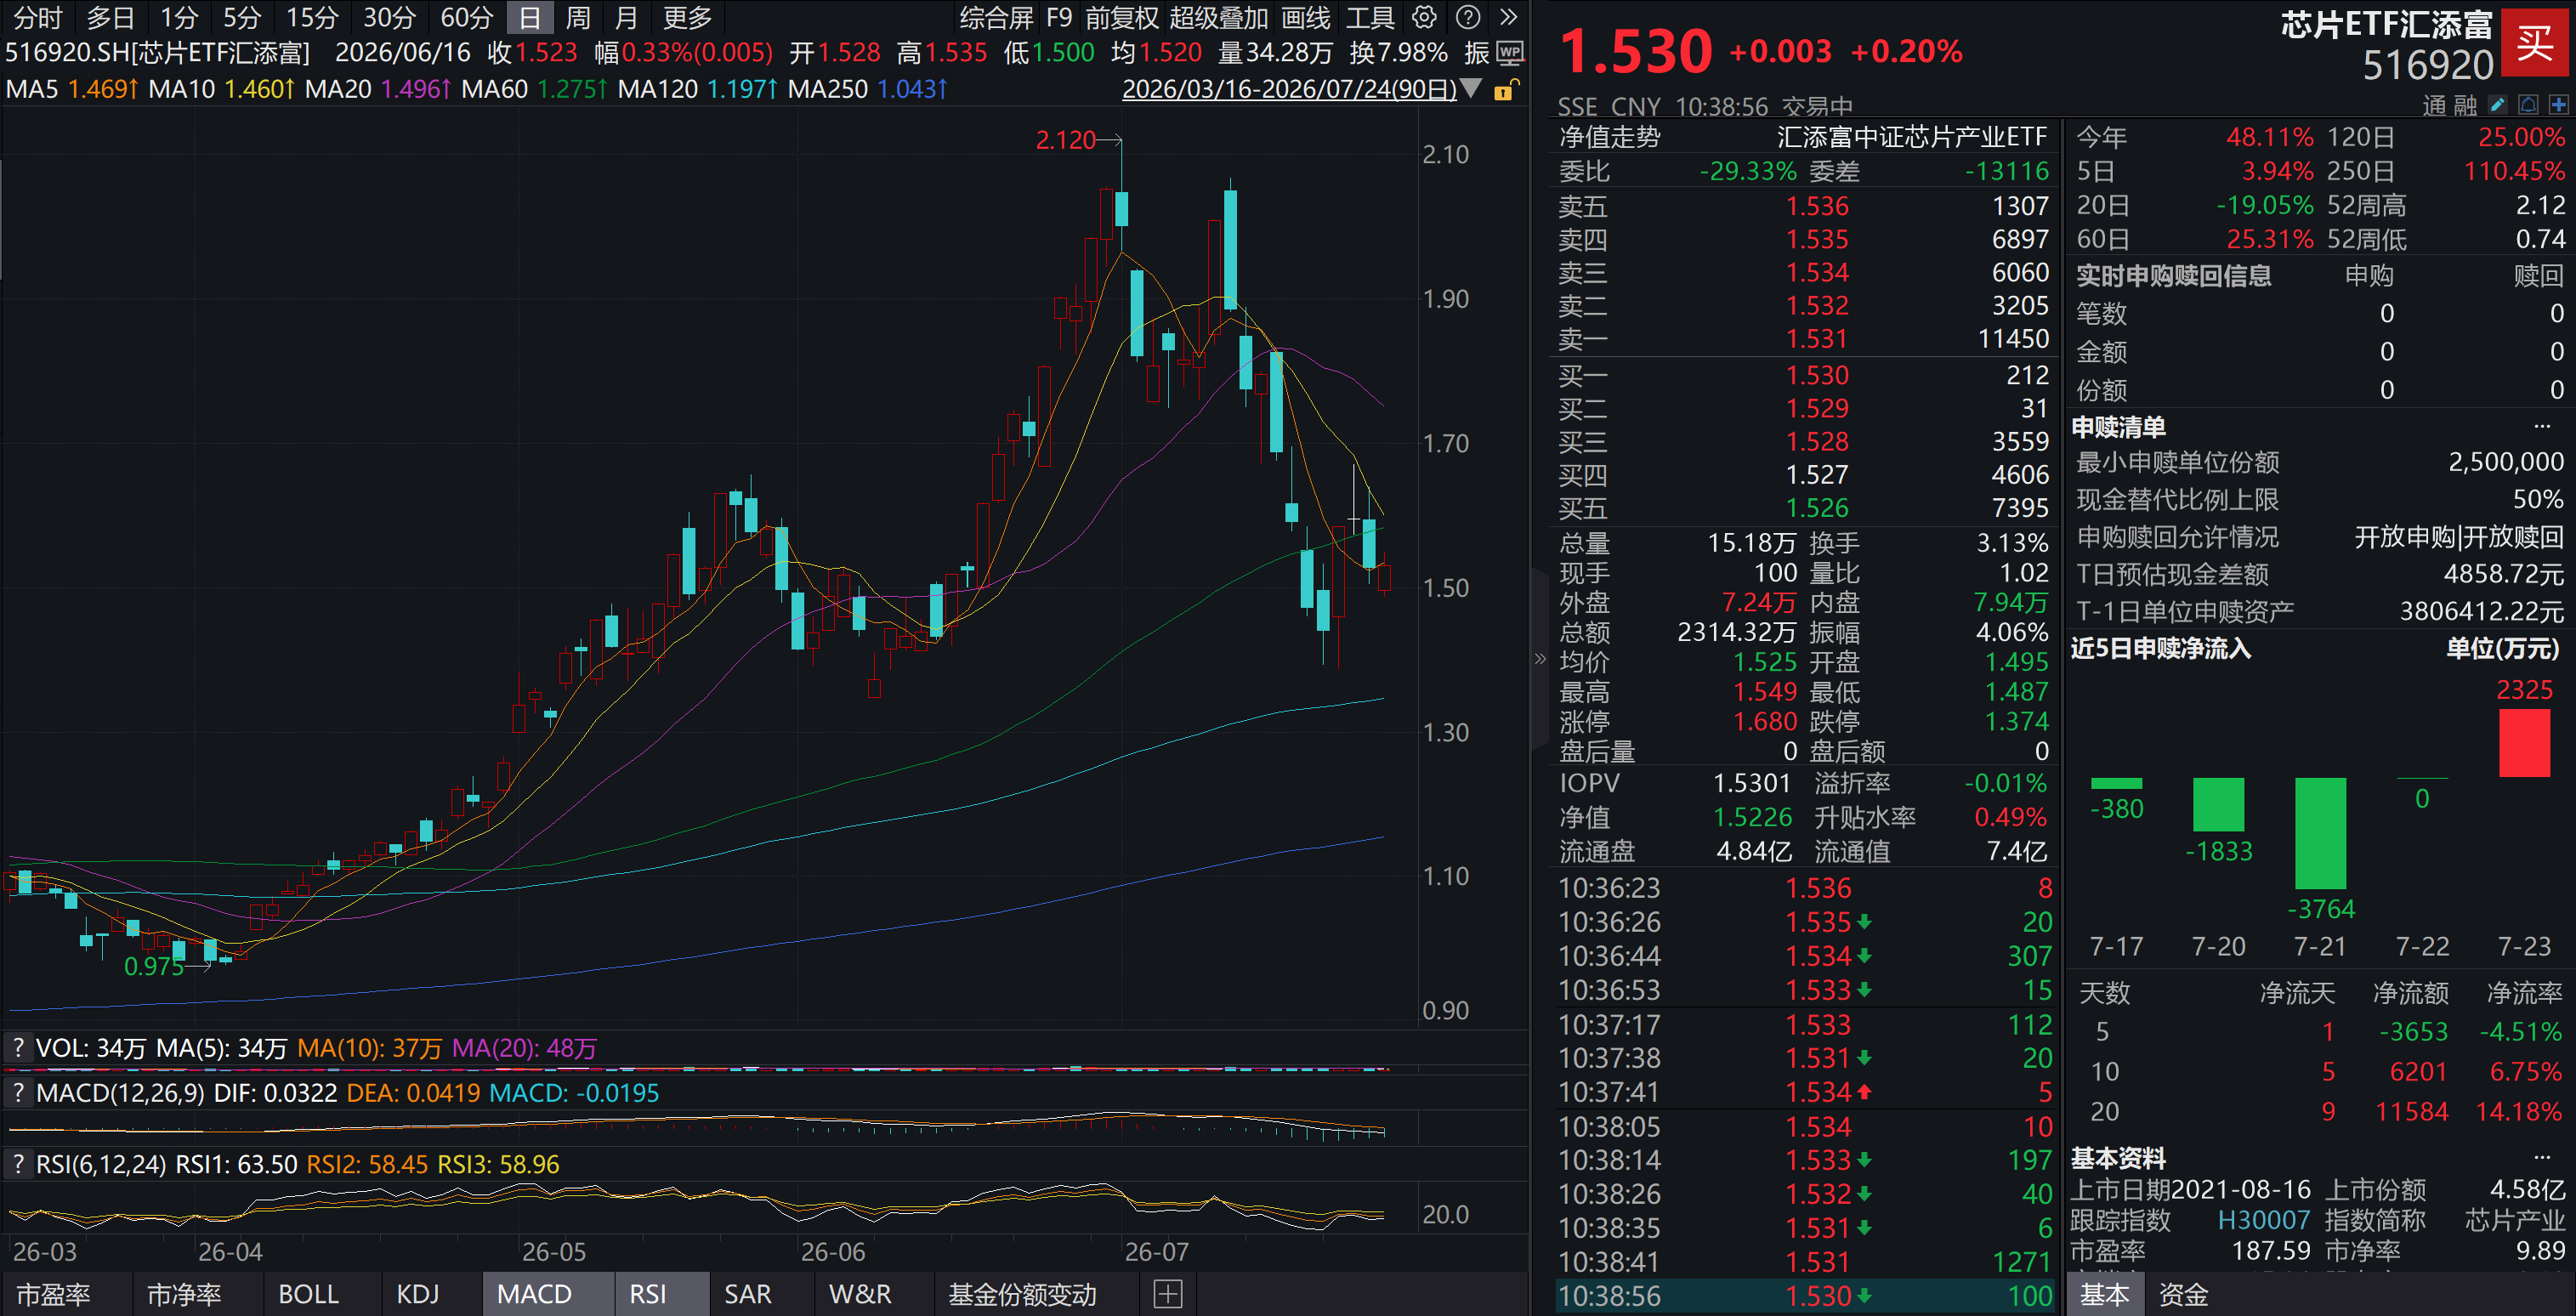
Task: Click the green -3764 outflow bar for 7-21
Action: (x=2320, y=833)
